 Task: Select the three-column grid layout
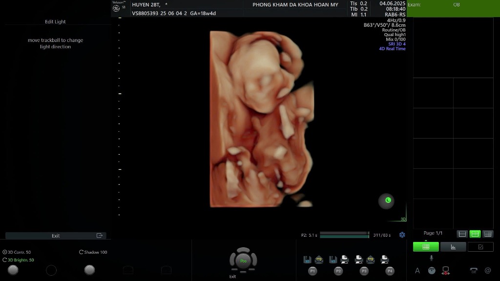487,234
